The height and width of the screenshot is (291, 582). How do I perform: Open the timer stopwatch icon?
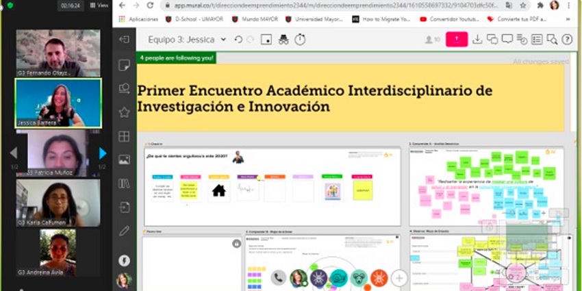point(300,39)
